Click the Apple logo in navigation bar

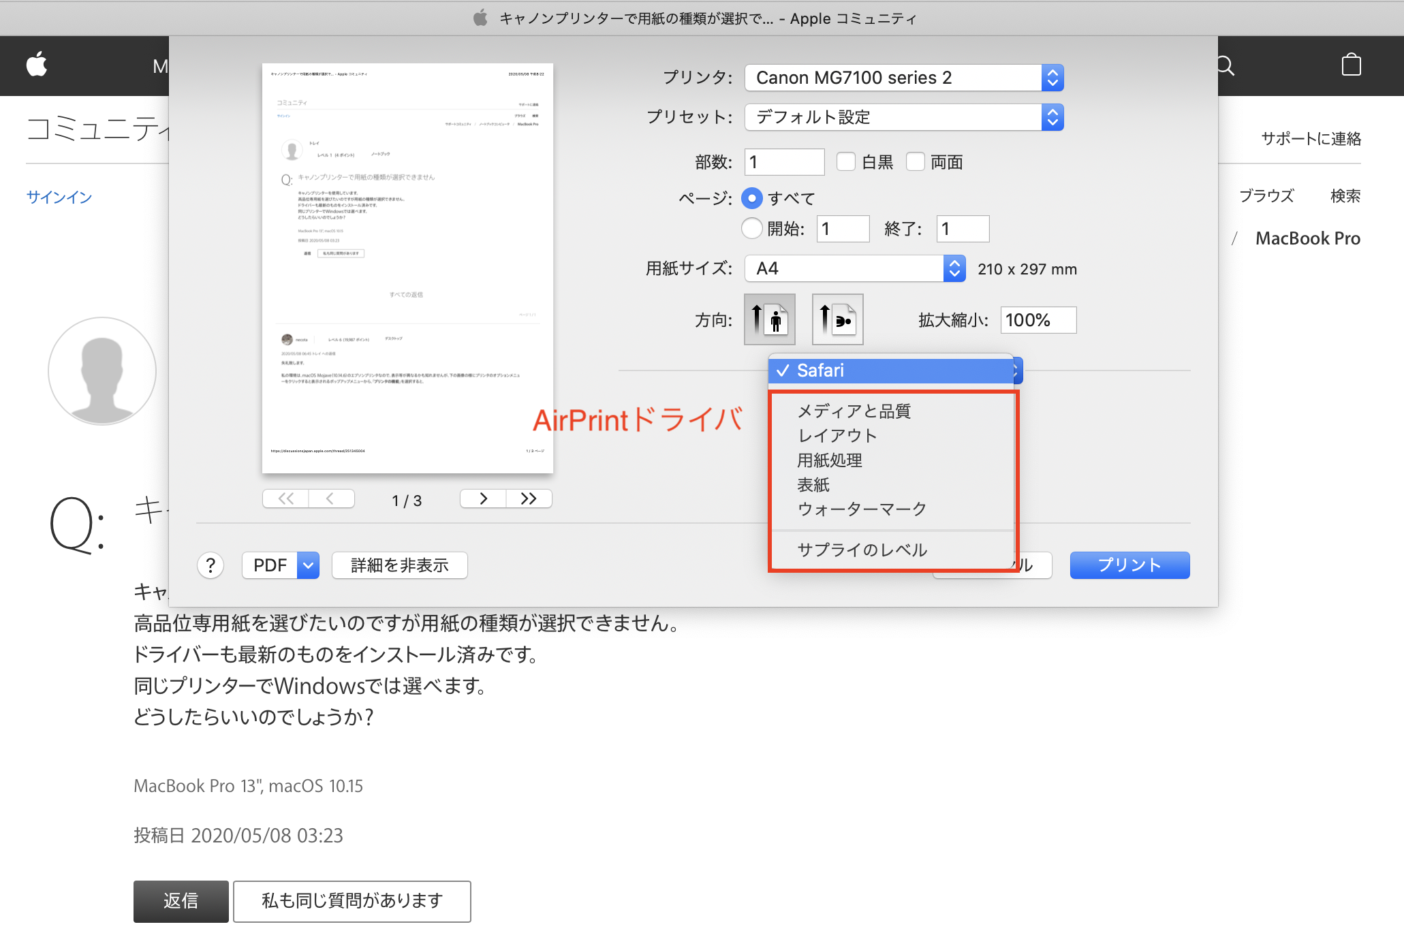coord(37,65)
